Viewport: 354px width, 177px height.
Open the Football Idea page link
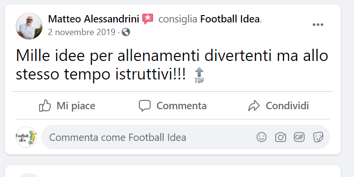pos(230,19)
